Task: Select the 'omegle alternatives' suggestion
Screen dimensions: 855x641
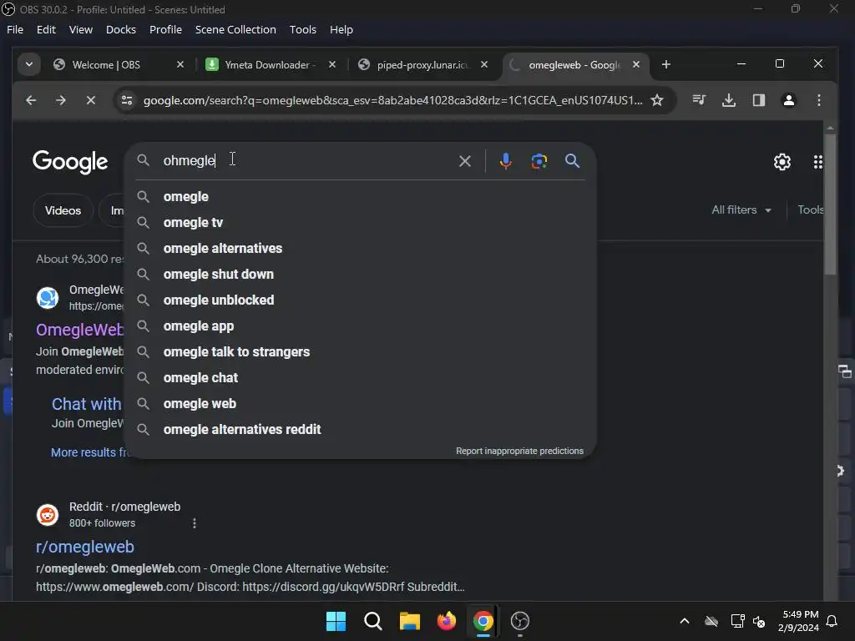Action: click(361, 249)
